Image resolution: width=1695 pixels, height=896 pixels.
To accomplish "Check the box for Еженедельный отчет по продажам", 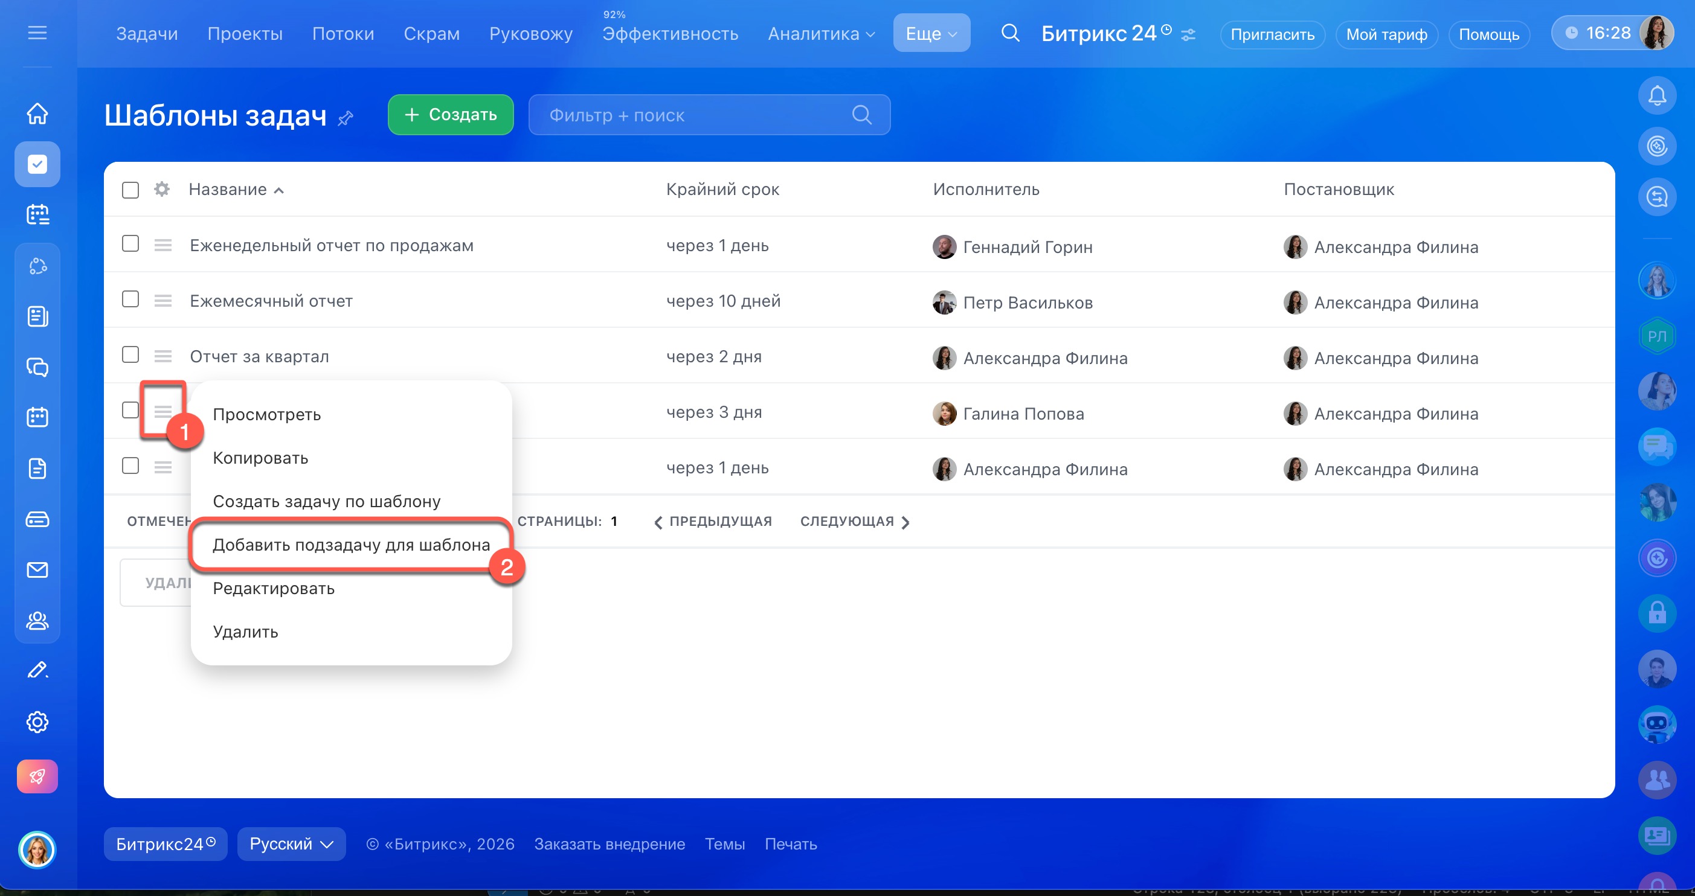I will click(130, 244).
